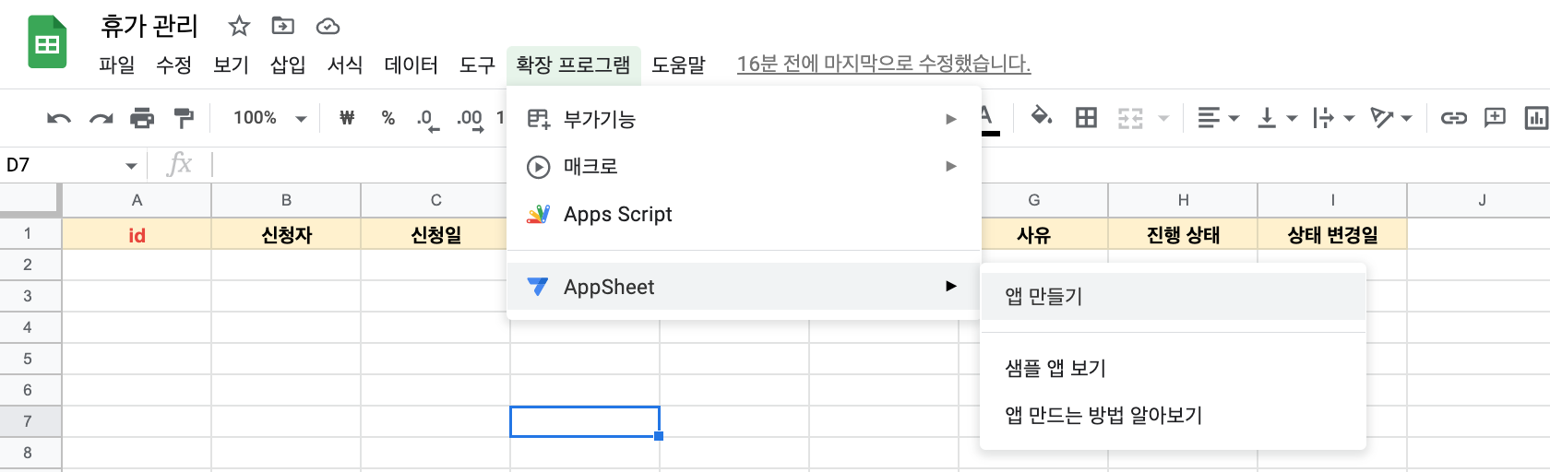Viewport: 1550px width, 472px height.
Task: Format as percent
Action: pos(388,118)
